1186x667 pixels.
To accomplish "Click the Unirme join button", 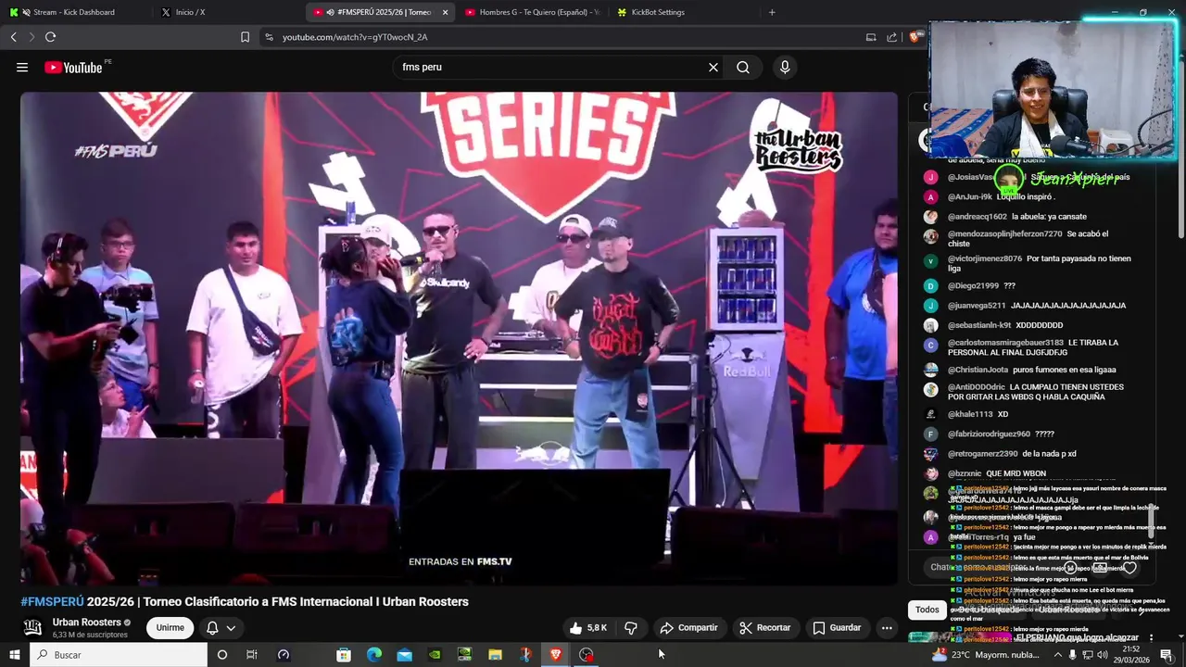I will tap(170, 628).
